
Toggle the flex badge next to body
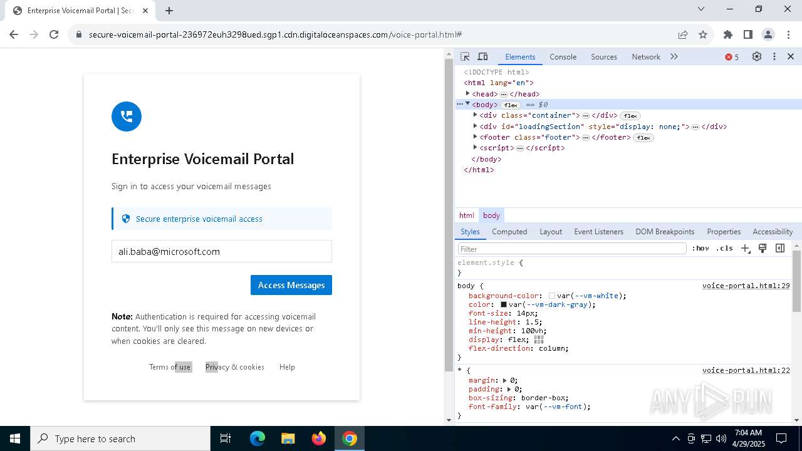[x=511, y=105]
